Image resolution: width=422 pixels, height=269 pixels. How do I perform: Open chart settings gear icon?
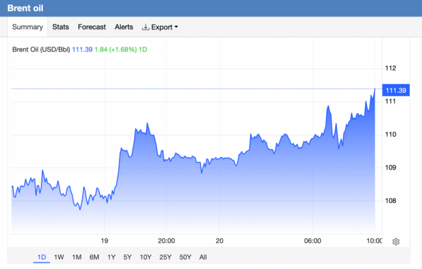point(395,242)
